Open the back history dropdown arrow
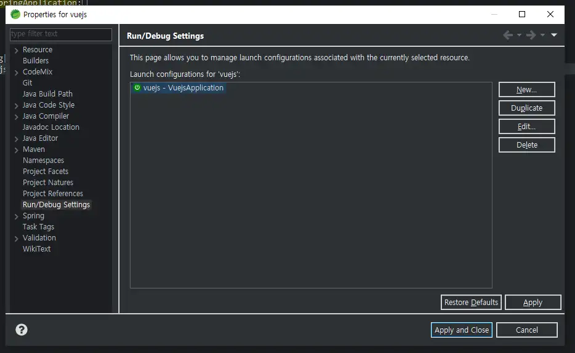 tap(519, 35)
